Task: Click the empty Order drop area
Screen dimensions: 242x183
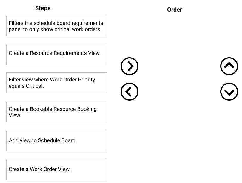Action: point(179,90)
